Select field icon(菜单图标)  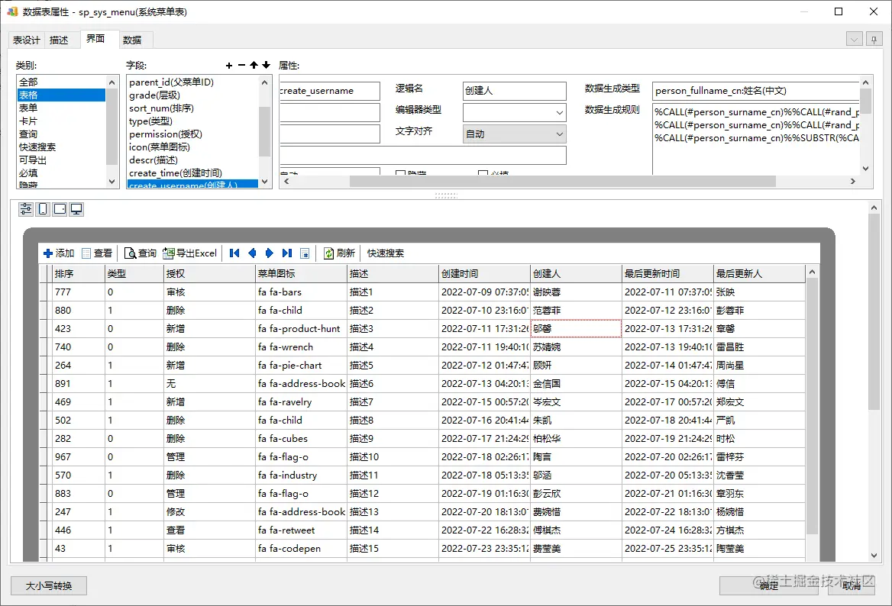pyautogui.click(x=192, y=147)
